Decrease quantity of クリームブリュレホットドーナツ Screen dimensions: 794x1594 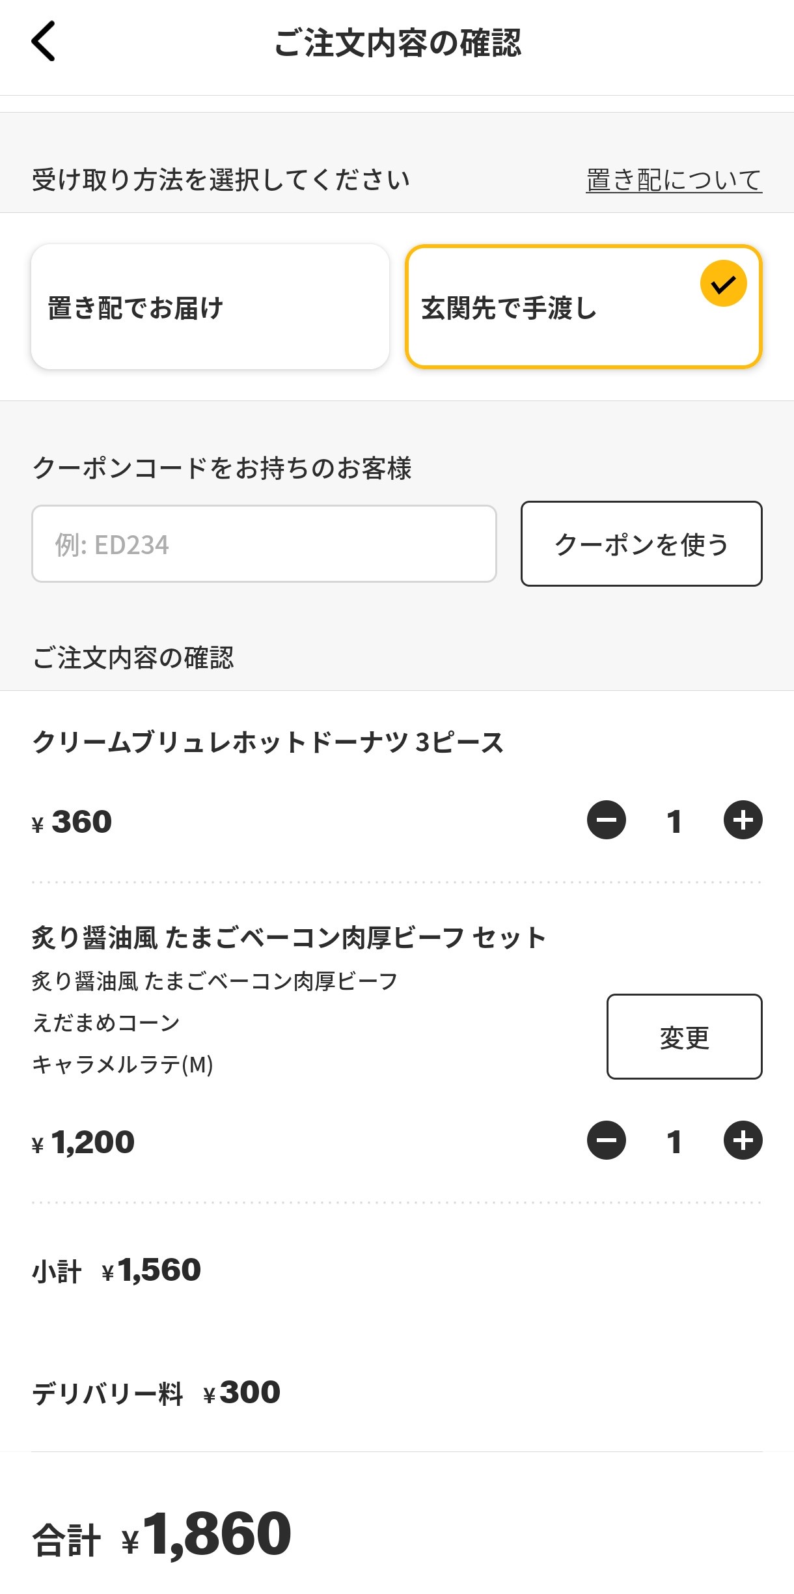pos(606,820)
